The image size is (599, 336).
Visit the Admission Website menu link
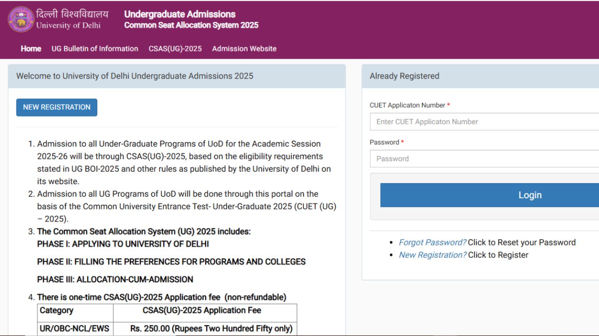(x=244, y=48)
